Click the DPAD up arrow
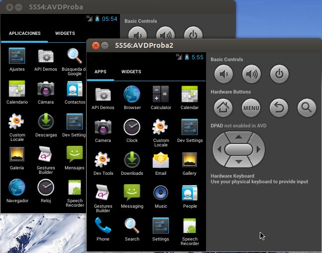 [x=238, y=137]
